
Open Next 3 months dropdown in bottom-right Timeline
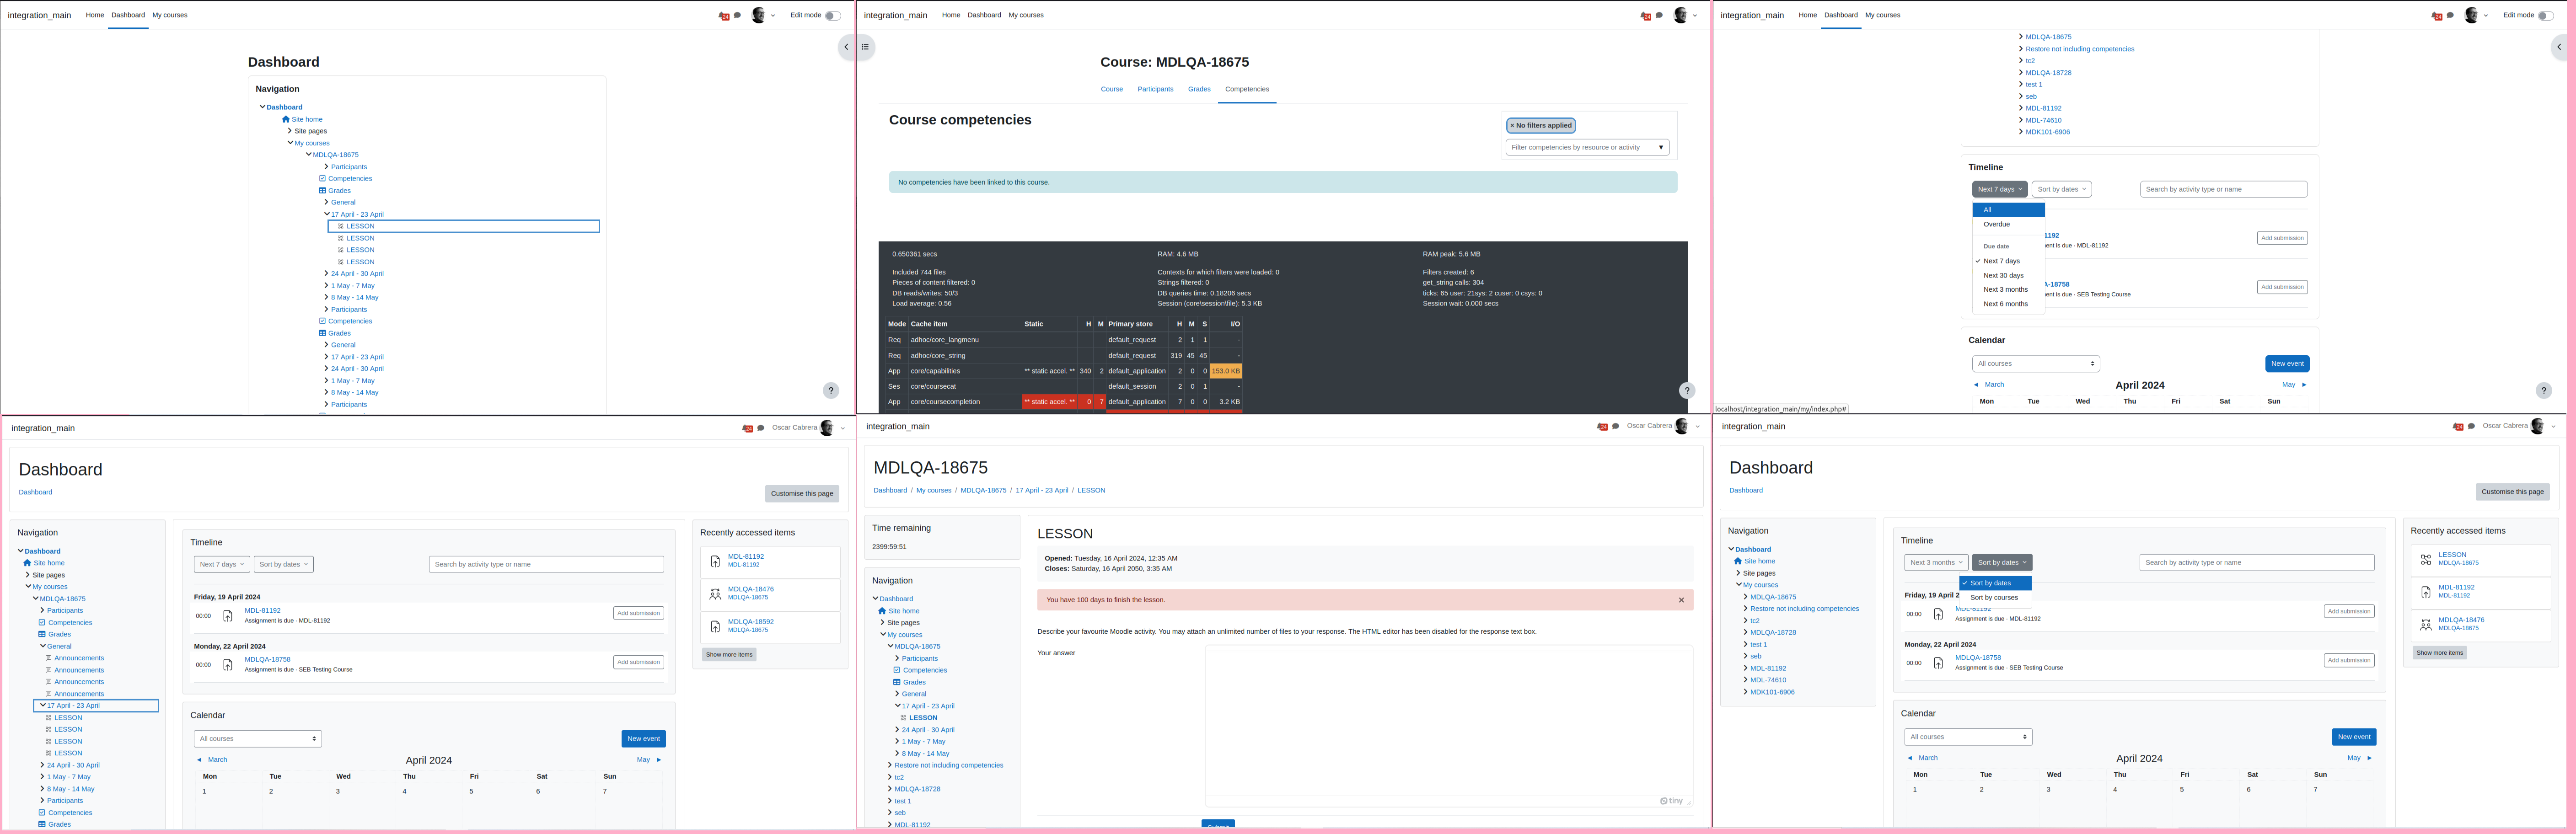tap(1936, 562)
